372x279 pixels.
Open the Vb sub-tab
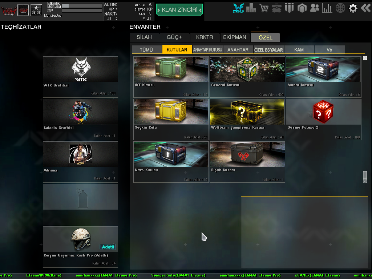tap(329, 50)
